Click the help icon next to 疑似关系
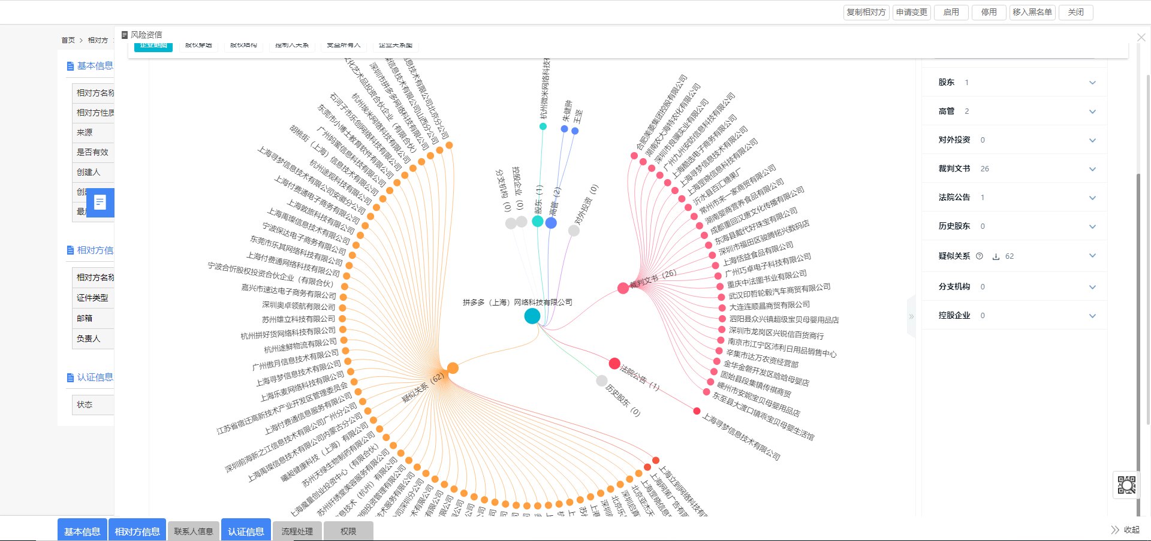 (x=980, y=256)
